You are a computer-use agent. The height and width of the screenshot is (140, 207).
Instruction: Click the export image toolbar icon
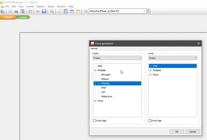point(30,11)
